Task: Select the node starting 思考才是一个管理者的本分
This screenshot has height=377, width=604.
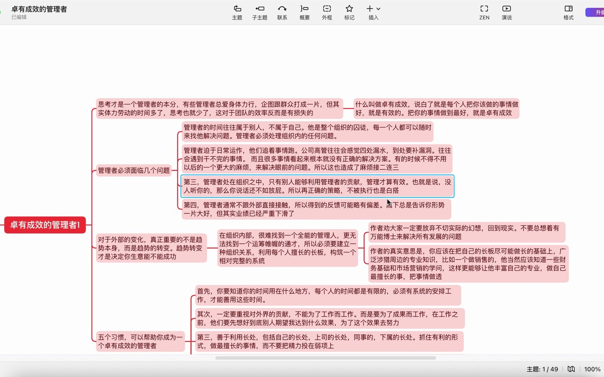Action: coord(219,109)
